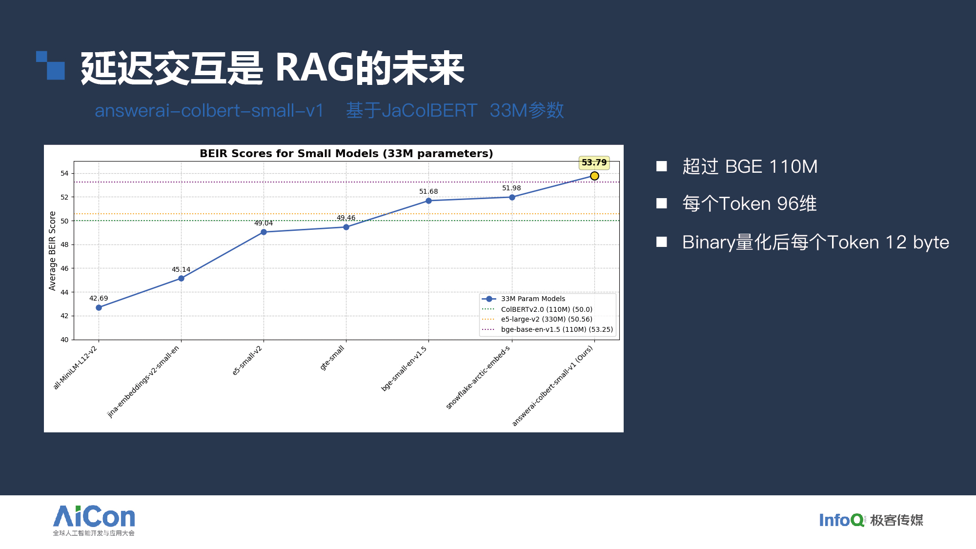Click the 51.98 snowflake-arctic data point
This screenshot has width=976, height=549.
click(x=512, y=197)
